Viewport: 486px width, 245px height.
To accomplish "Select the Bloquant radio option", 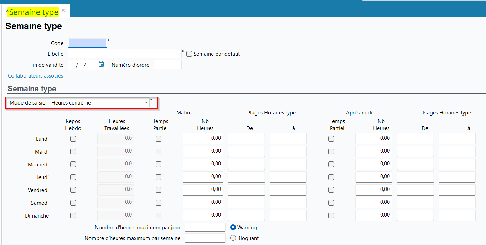I will point(233,238).
